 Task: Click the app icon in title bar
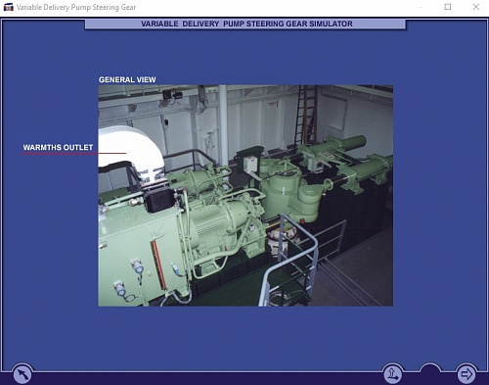9,7
